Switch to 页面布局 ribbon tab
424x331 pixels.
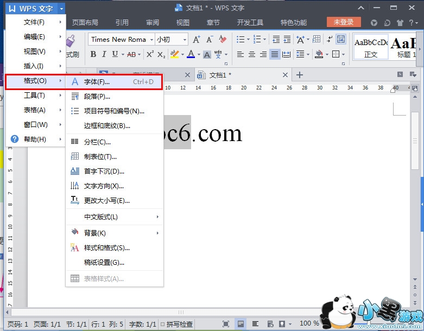(x=85, y=22)
